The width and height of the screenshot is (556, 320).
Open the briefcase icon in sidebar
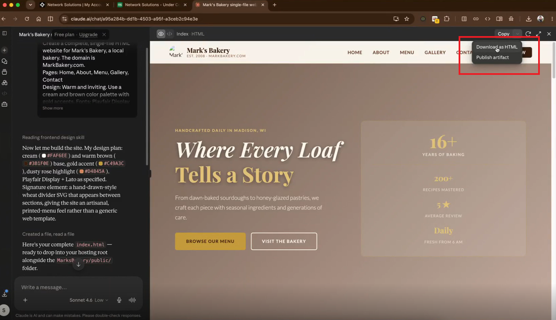point(4,105)
